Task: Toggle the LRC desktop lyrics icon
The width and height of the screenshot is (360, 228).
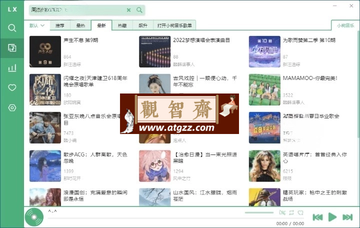Action: click(x=282, y=212)
